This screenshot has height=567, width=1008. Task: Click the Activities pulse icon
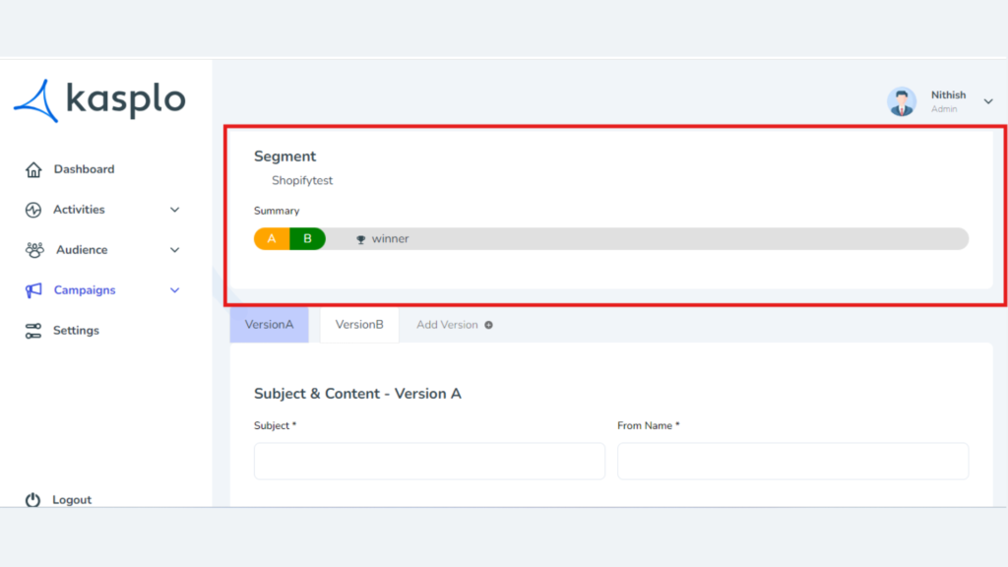click(x=33, y=210)
